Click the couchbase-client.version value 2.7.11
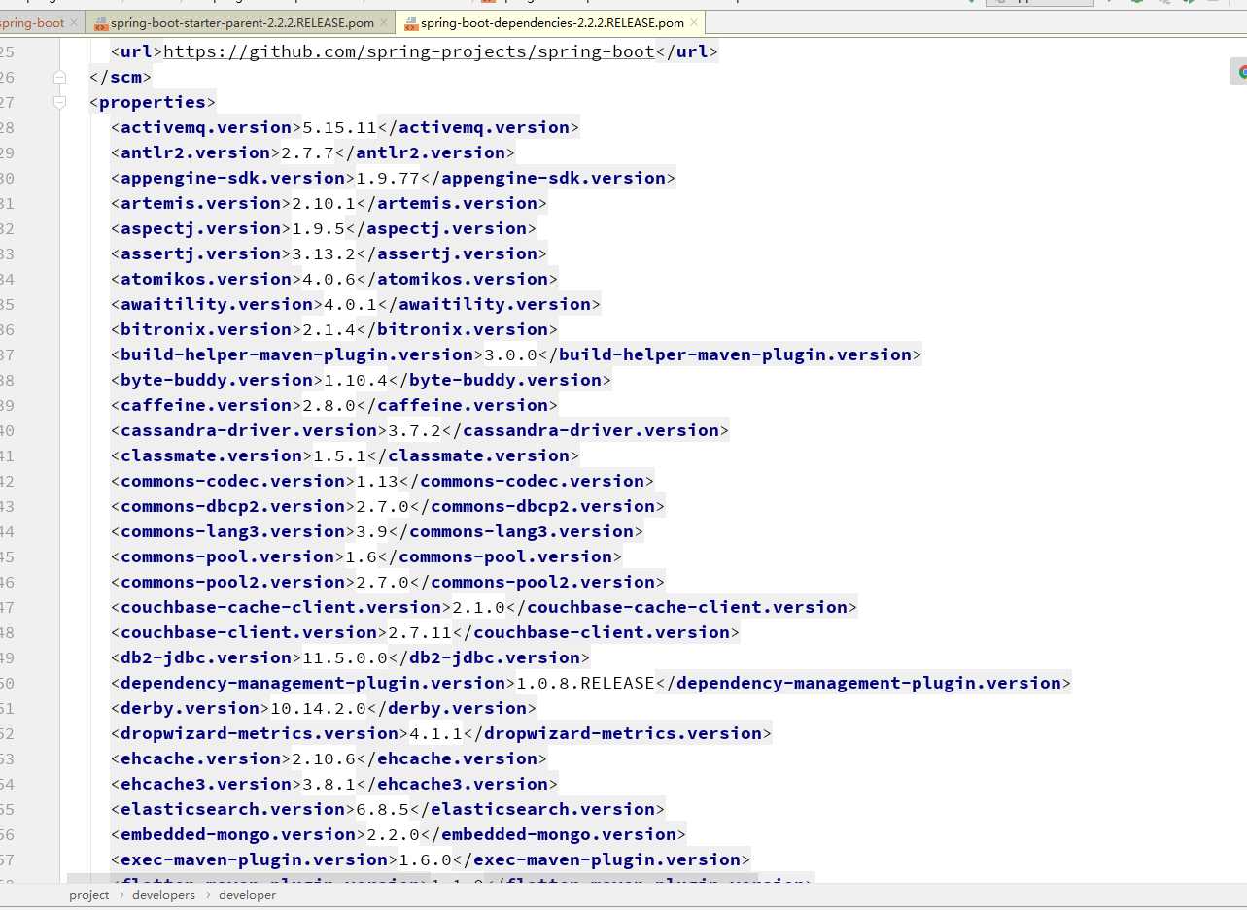The height and width of the screenshot is (910, 1247). (420, 632)
